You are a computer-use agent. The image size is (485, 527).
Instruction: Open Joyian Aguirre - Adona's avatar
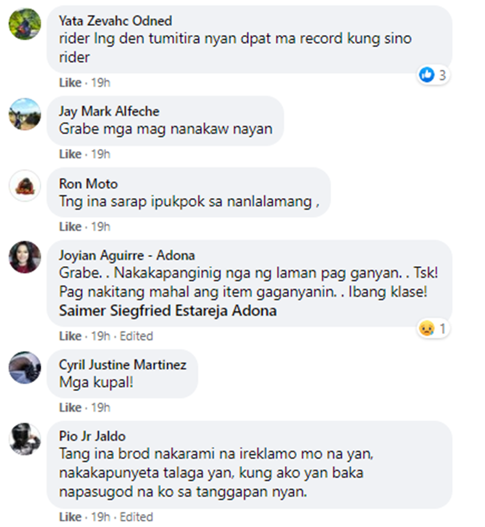pyautogui.click(x=25, y=257)
